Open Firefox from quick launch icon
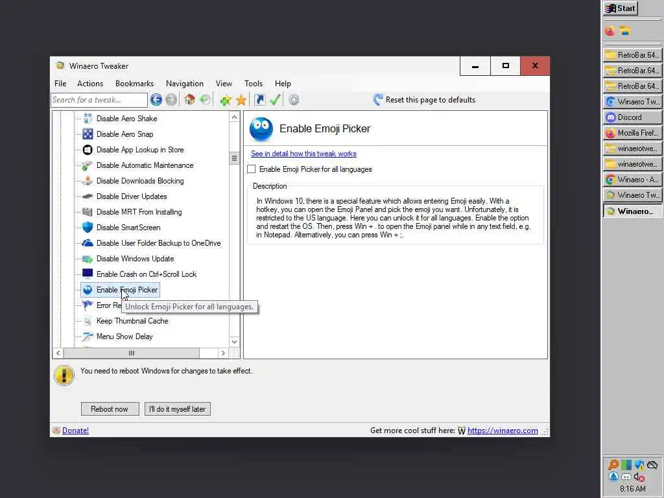Viewport: 664px width, 498px height. [x=610, y=31]
